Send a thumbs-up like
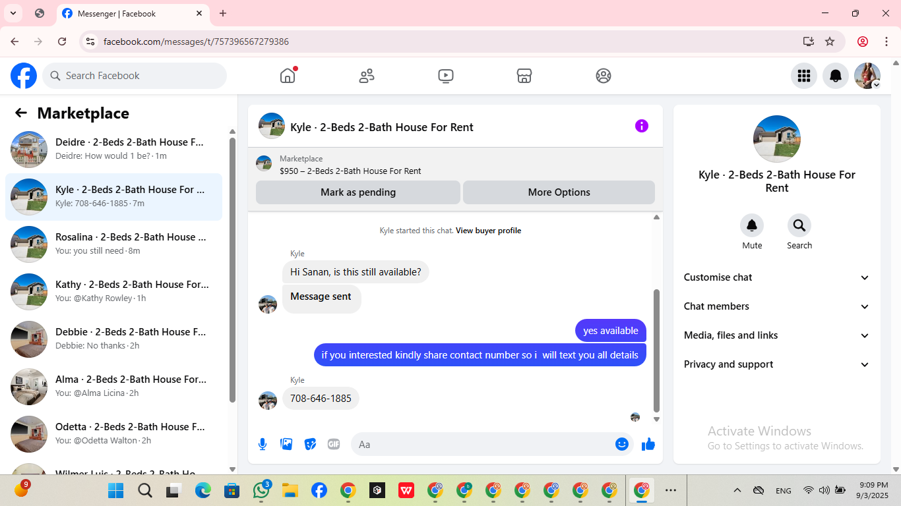The image size is (901, 506). click(648, 444)
